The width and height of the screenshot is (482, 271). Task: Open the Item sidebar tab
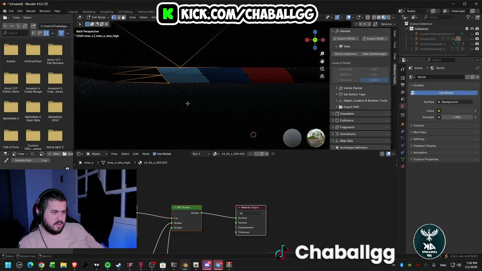point(395,34)
